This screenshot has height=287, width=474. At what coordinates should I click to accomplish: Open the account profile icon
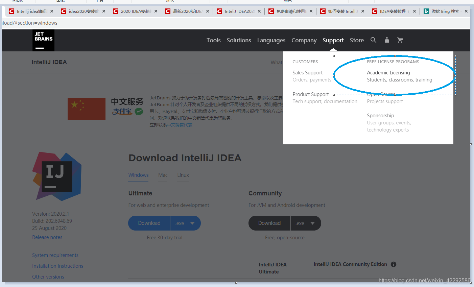click(387, 40)
